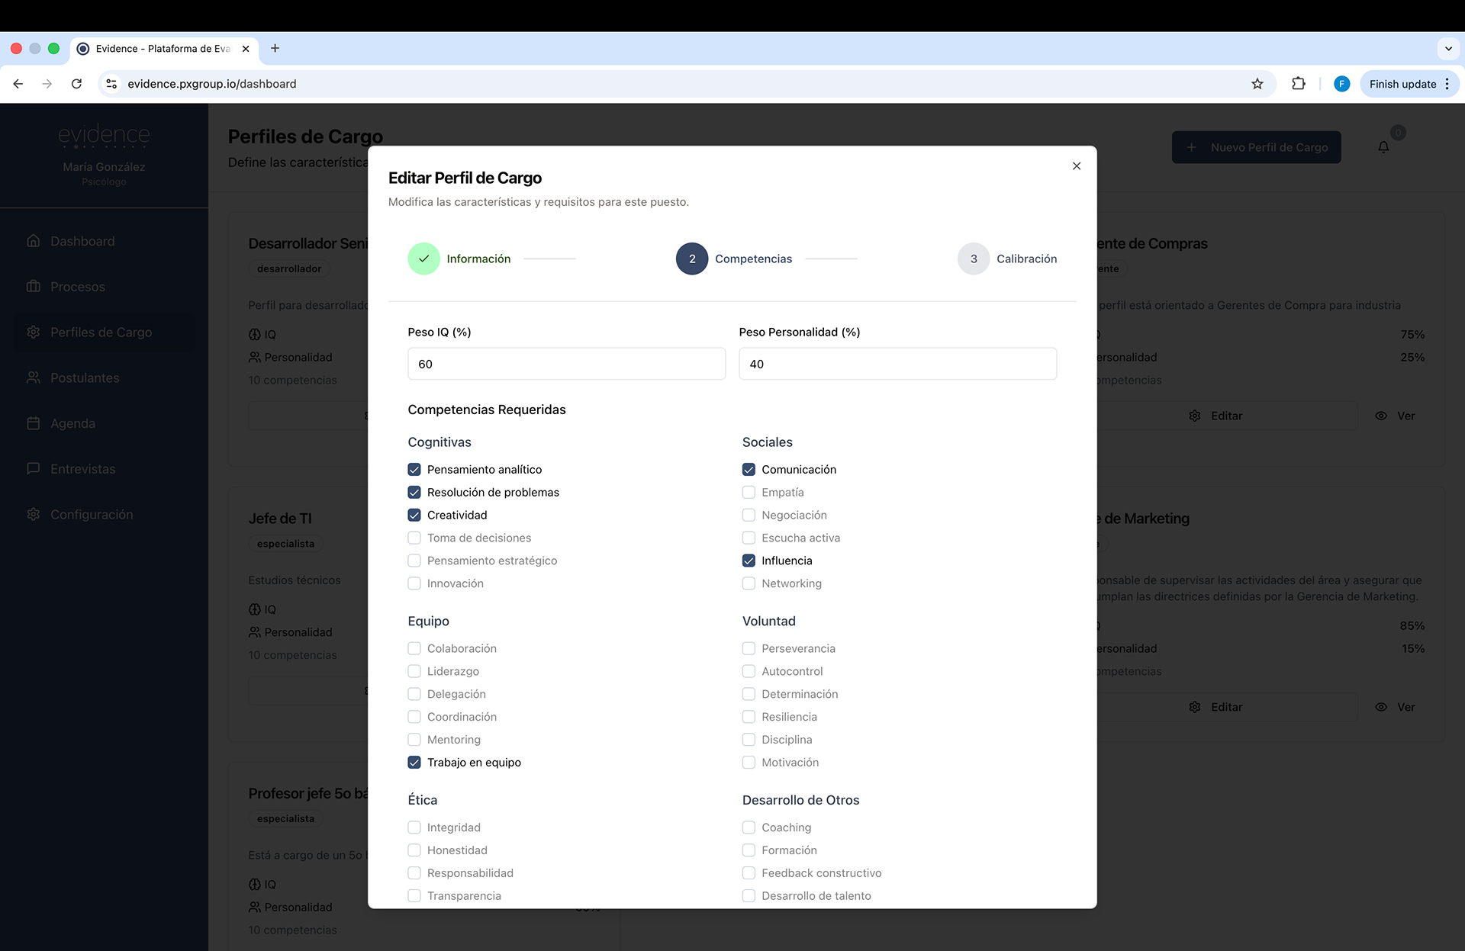Click the Agenda calendar icon
Image resolution: width=1465 pixels, height=951 pixels.
point(34,423)
